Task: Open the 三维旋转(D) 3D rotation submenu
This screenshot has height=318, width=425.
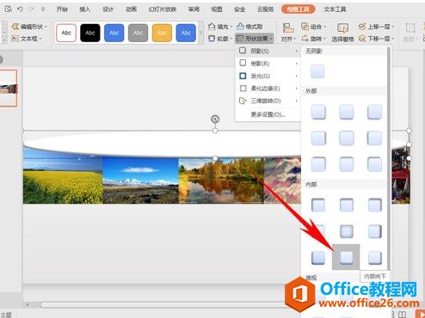Action: pos(268,101)
